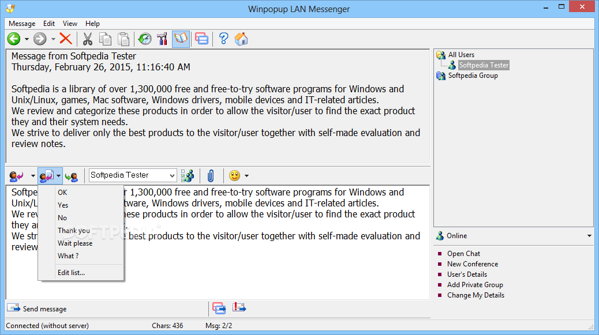Copy text using the toolbar copy icon
Screen dimensions: 599x335
pyautogui.click(x=105, y=39)
